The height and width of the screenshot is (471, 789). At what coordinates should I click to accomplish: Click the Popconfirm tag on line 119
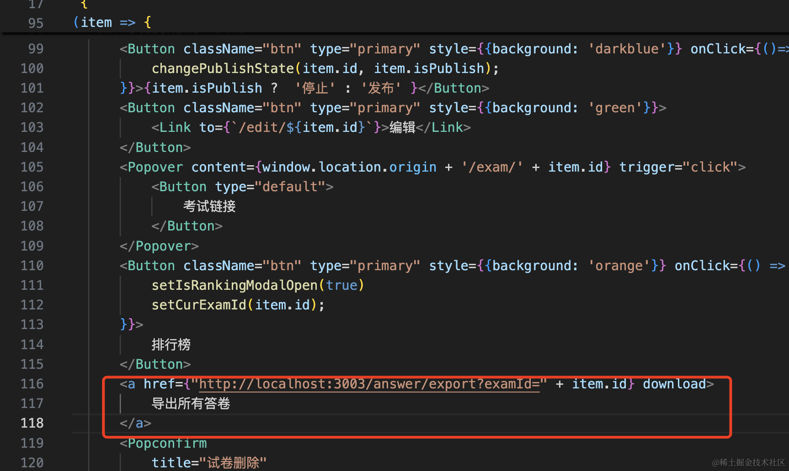point(167,443)
